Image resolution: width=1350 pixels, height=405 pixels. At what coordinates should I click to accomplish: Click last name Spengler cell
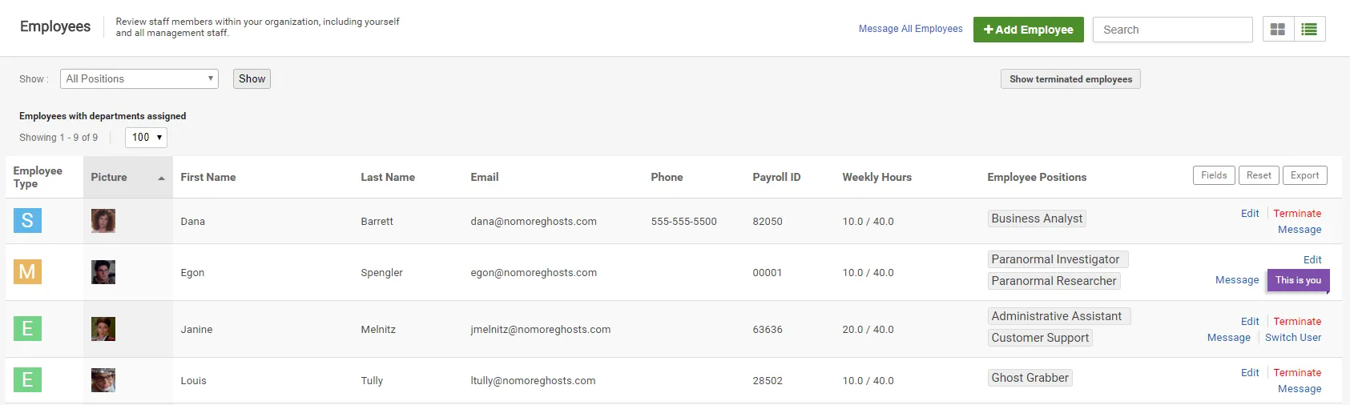coord(381,272)
